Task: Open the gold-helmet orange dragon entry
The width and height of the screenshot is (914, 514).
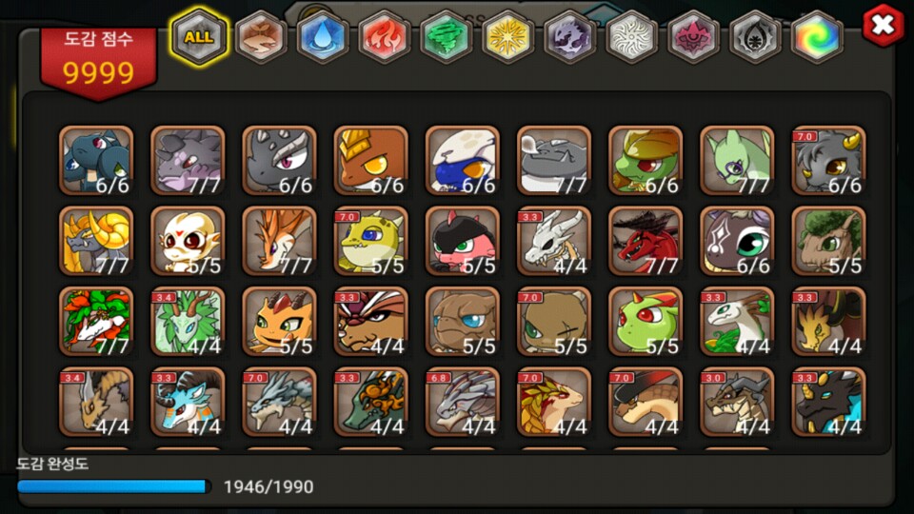Action: pyautogui.click(x=370, y=160)
